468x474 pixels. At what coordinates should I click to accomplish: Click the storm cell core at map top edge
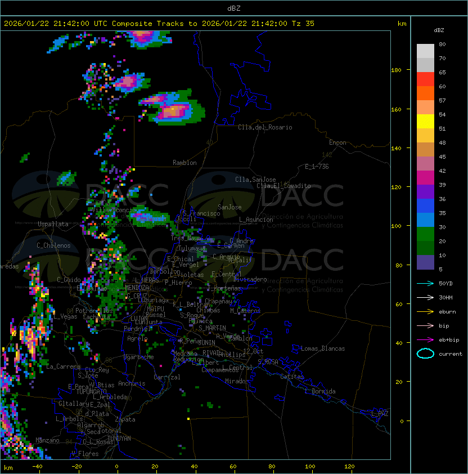pyautogui.click(x=143, y=38)
